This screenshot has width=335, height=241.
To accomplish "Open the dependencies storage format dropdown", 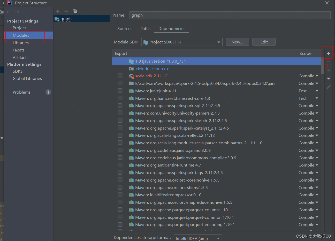I will 198,238.
